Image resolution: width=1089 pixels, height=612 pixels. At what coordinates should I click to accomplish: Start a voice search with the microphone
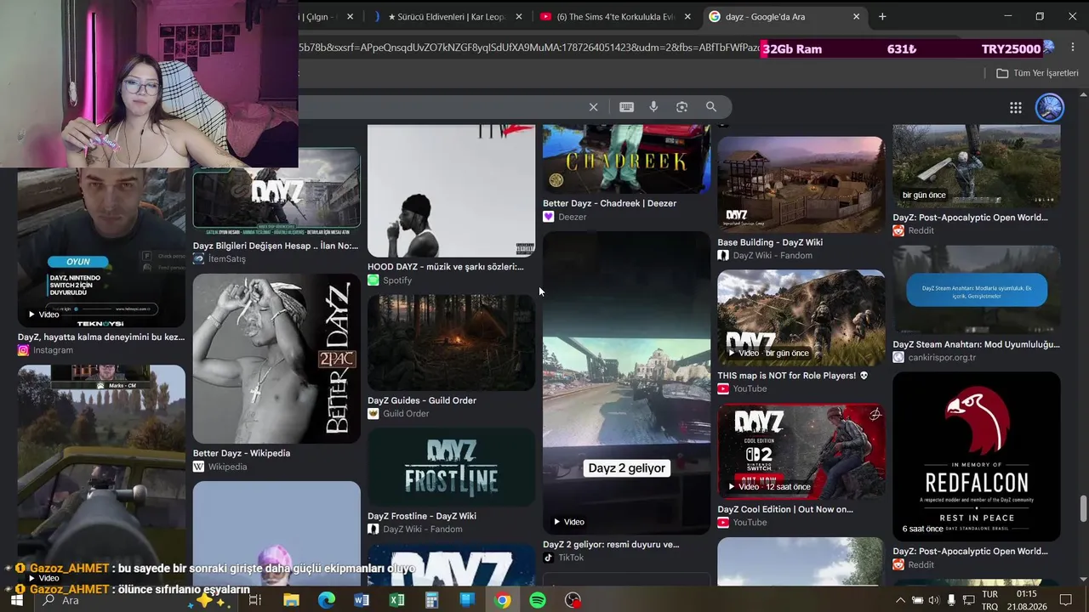653,107
